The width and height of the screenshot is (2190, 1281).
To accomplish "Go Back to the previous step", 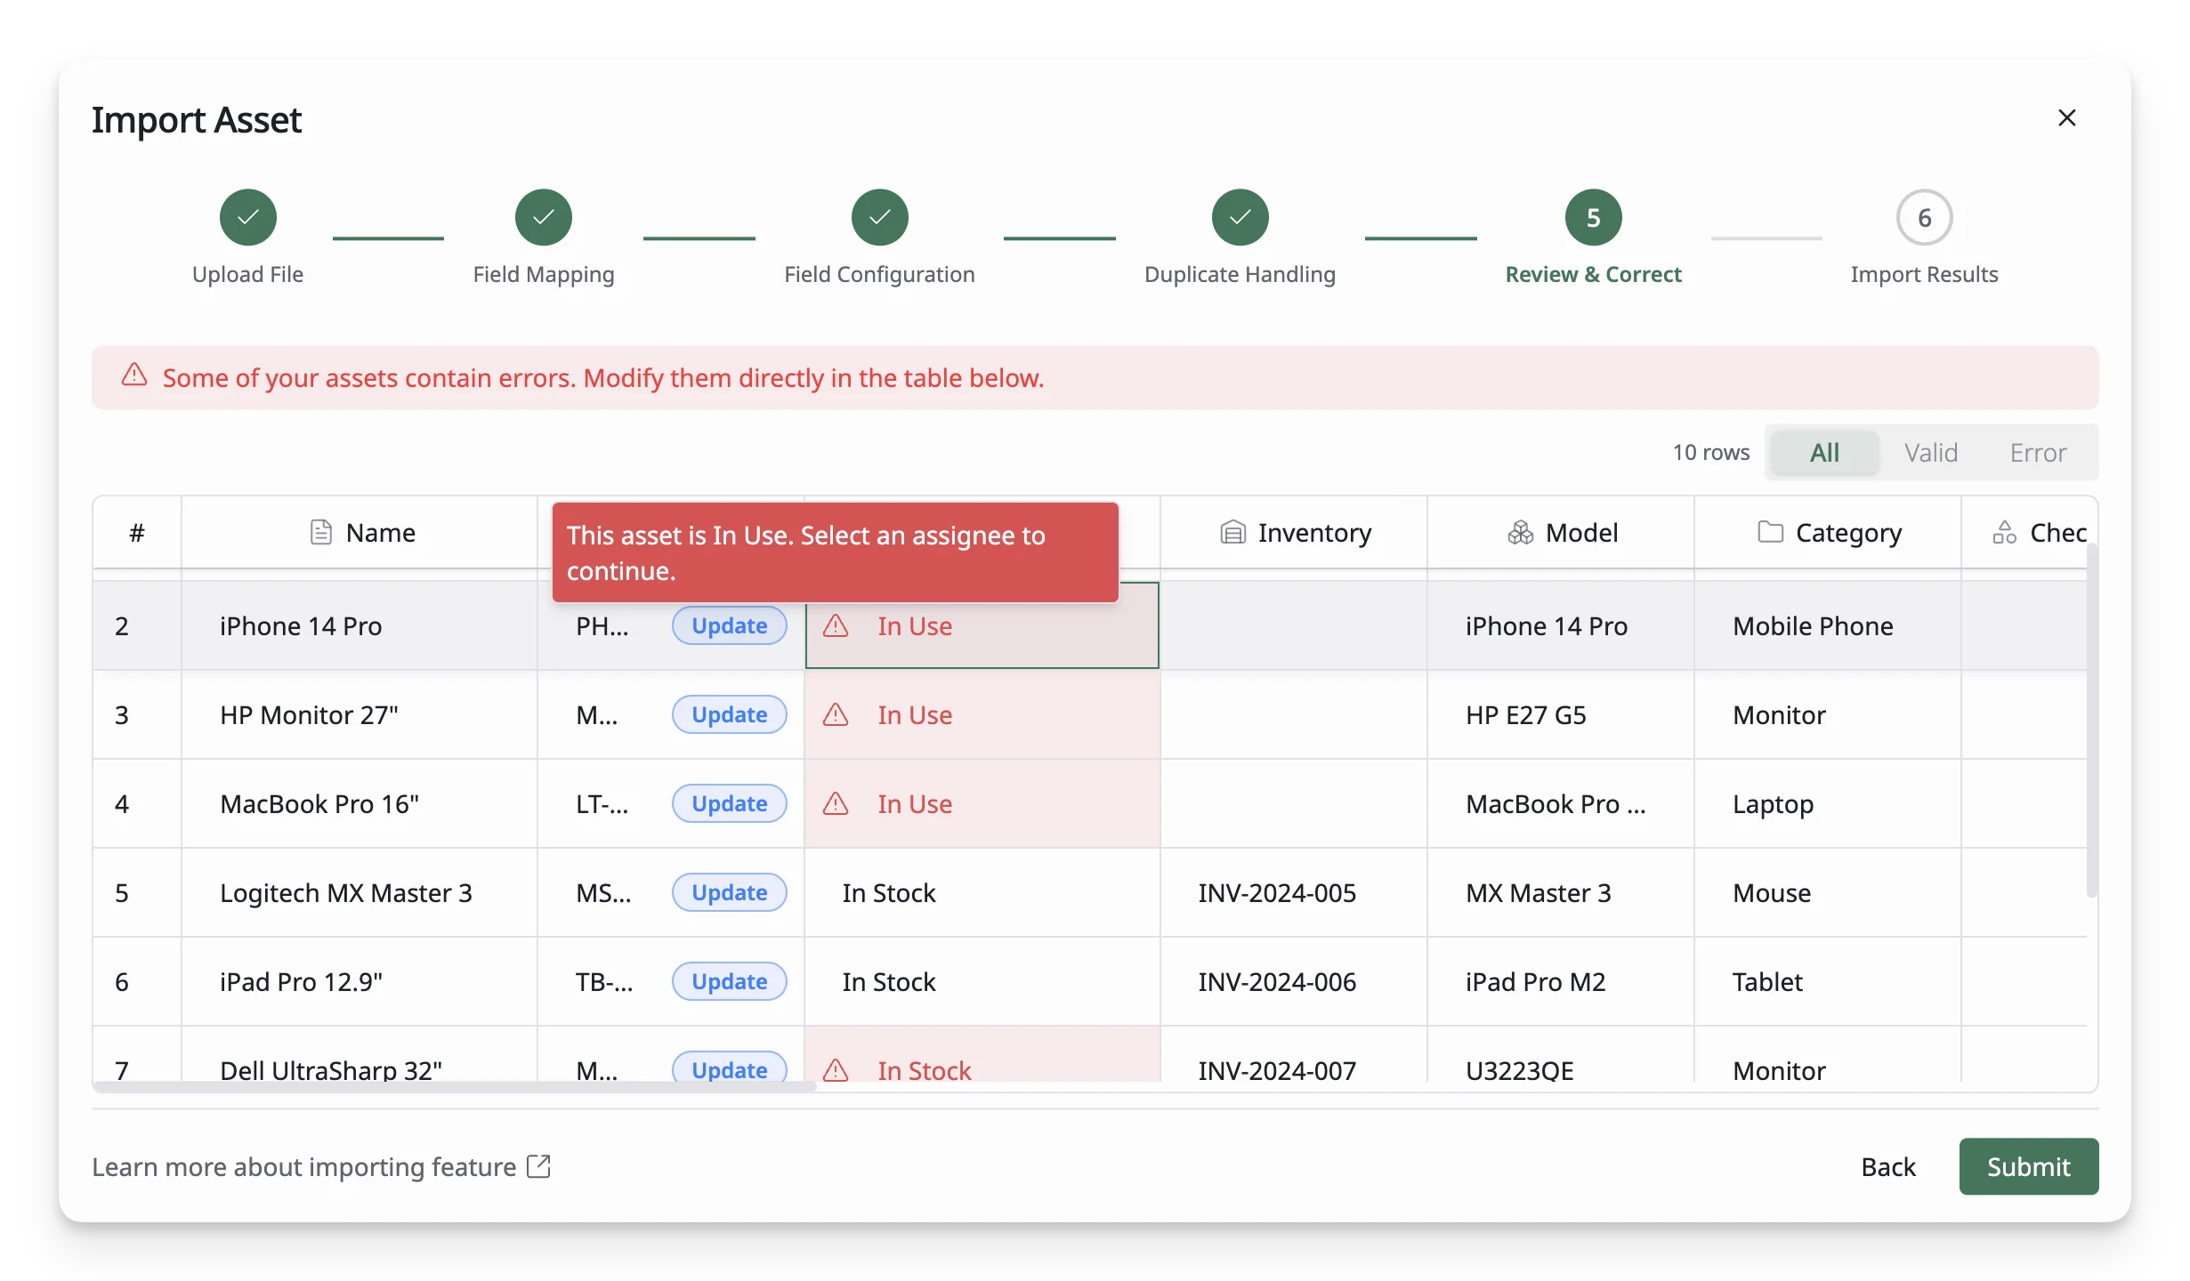I will tap(1887, 1166).
